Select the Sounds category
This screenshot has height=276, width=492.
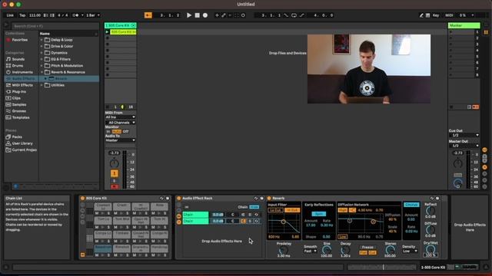18,59
